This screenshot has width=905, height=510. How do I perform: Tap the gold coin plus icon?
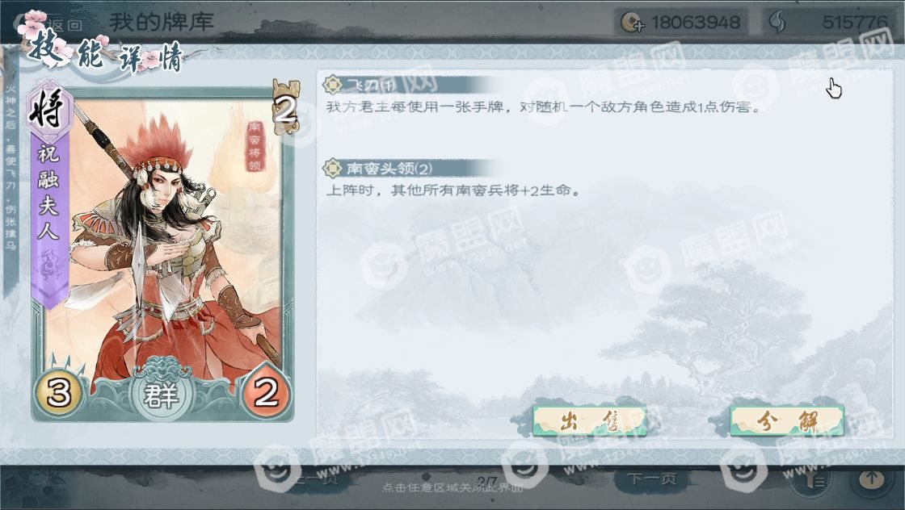[x=632, y=23]
